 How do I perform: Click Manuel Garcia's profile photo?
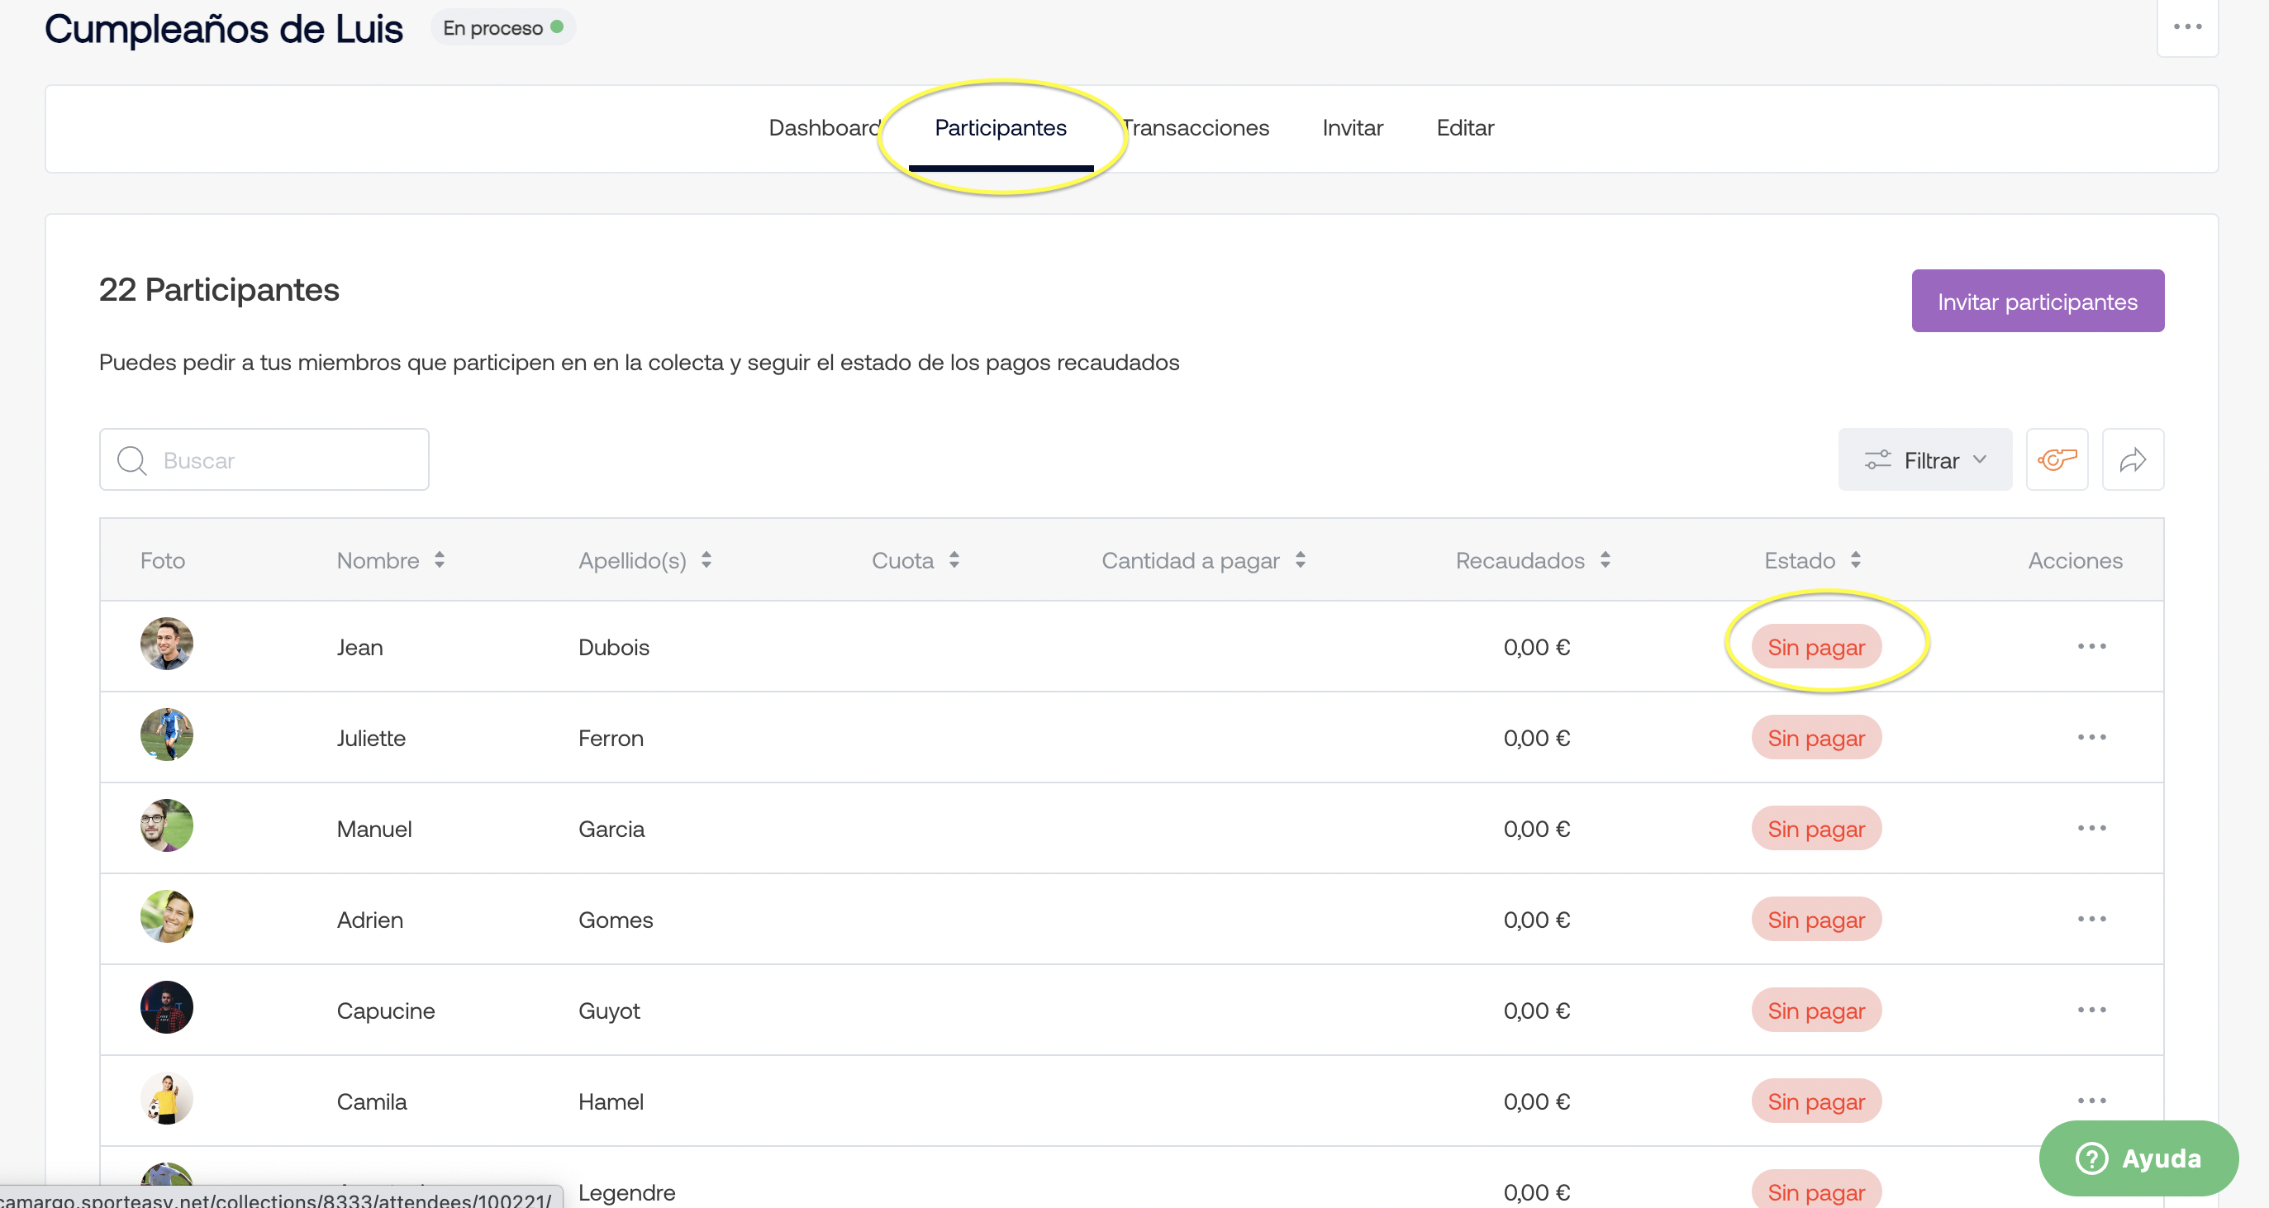(166, 825)
